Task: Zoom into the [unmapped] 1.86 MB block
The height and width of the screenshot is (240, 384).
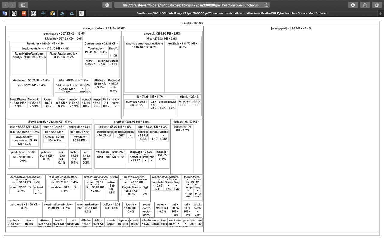Action: (291, 129)
